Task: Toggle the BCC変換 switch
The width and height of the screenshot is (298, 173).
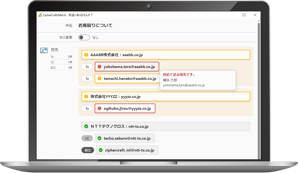Action: (x=84, y=37)
